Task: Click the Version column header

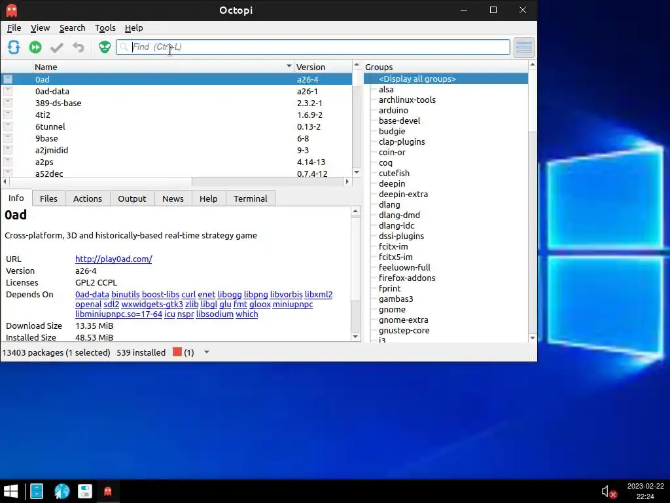Action: pyautogui.click(x=323, y=67)
